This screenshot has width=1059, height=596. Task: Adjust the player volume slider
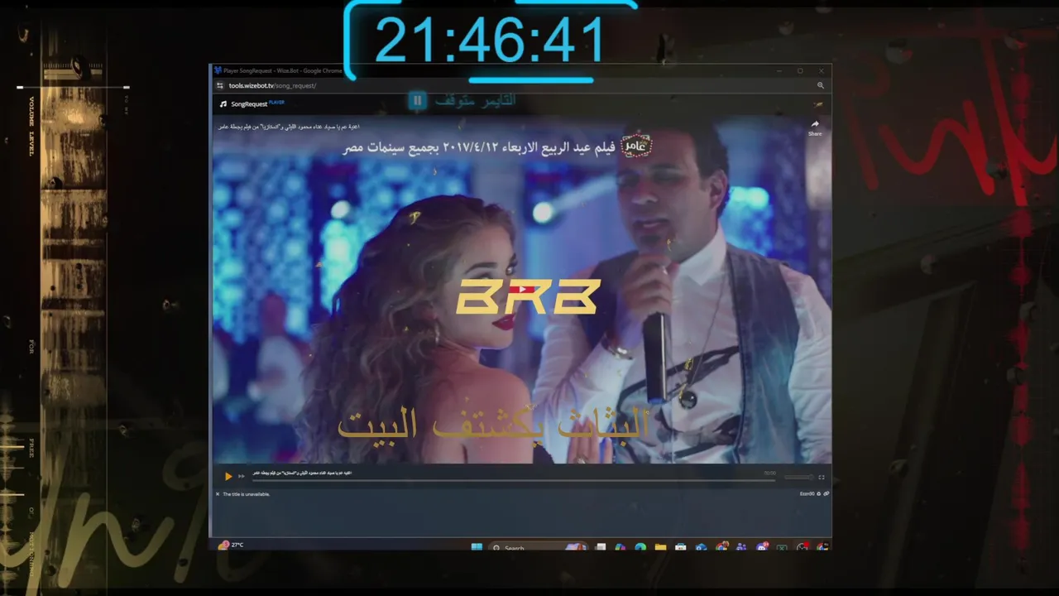click(x=798, y=477)
